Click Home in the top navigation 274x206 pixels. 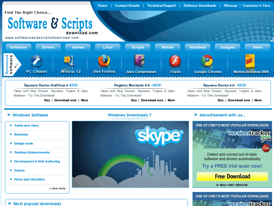click(103, 6)
